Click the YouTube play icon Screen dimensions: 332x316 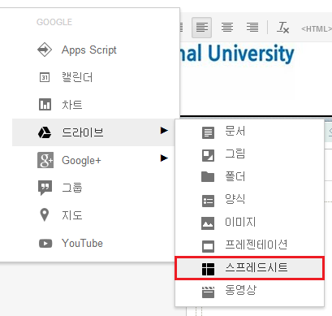click(x=45, y=243)
